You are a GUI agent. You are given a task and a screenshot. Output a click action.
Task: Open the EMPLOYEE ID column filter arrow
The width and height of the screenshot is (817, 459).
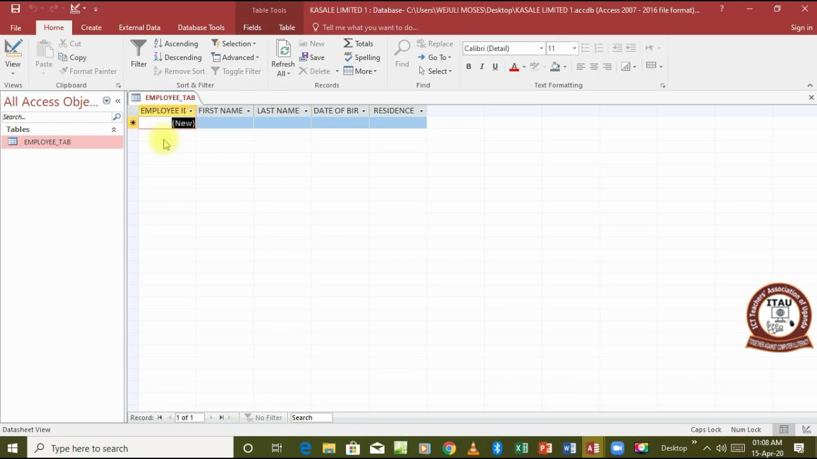tap(190, 111)
